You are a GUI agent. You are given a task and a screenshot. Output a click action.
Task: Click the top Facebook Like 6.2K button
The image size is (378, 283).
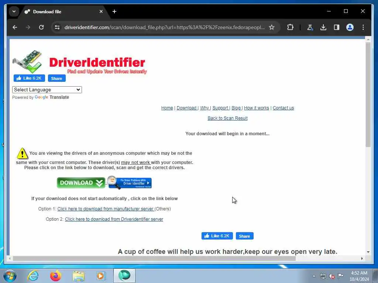click(x=29, y=78)
